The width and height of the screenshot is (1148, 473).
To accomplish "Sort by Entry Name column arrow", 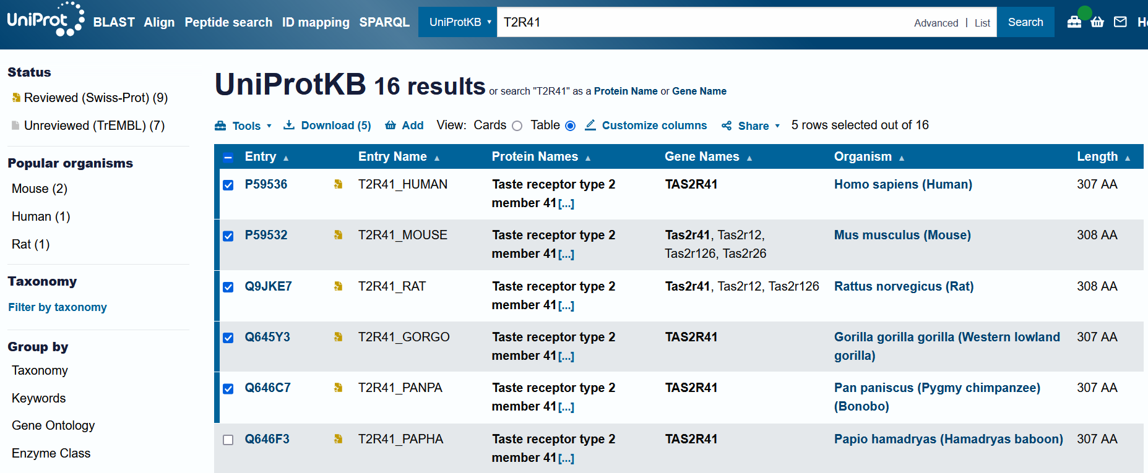I will click(437, 158).
